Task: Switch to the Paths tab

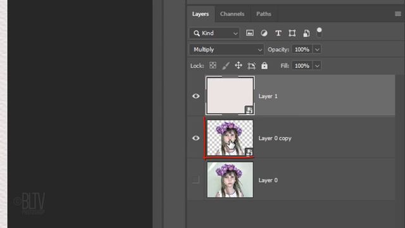Action: [263, 14]
